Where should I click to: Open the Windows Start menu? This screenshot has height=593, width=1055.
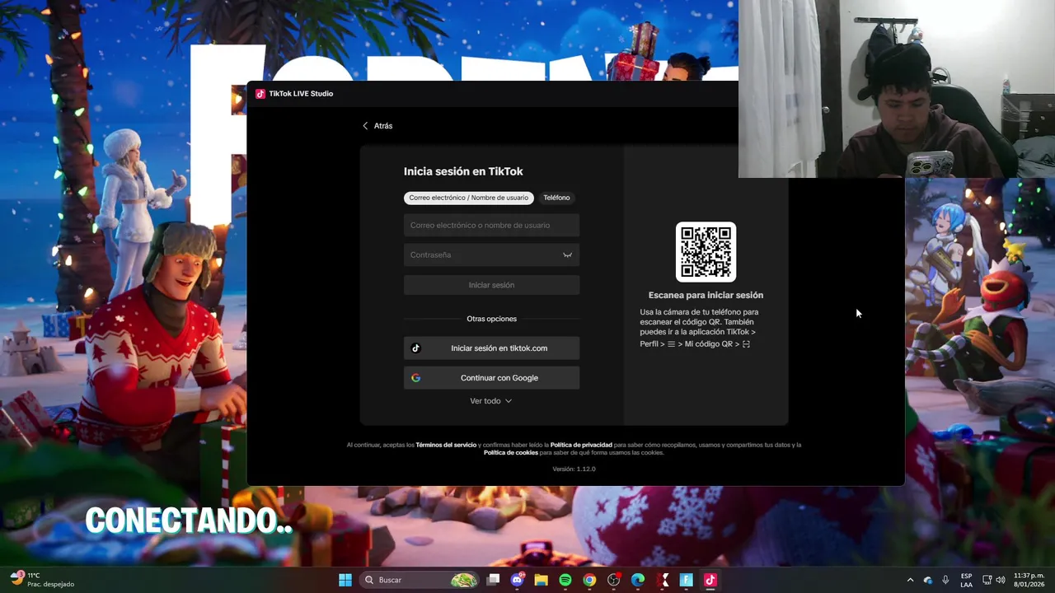coord(345,580)
